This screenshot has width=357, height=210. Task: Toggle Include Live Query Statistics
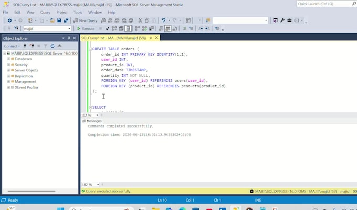pyautogui.click(x=144, y=29)
